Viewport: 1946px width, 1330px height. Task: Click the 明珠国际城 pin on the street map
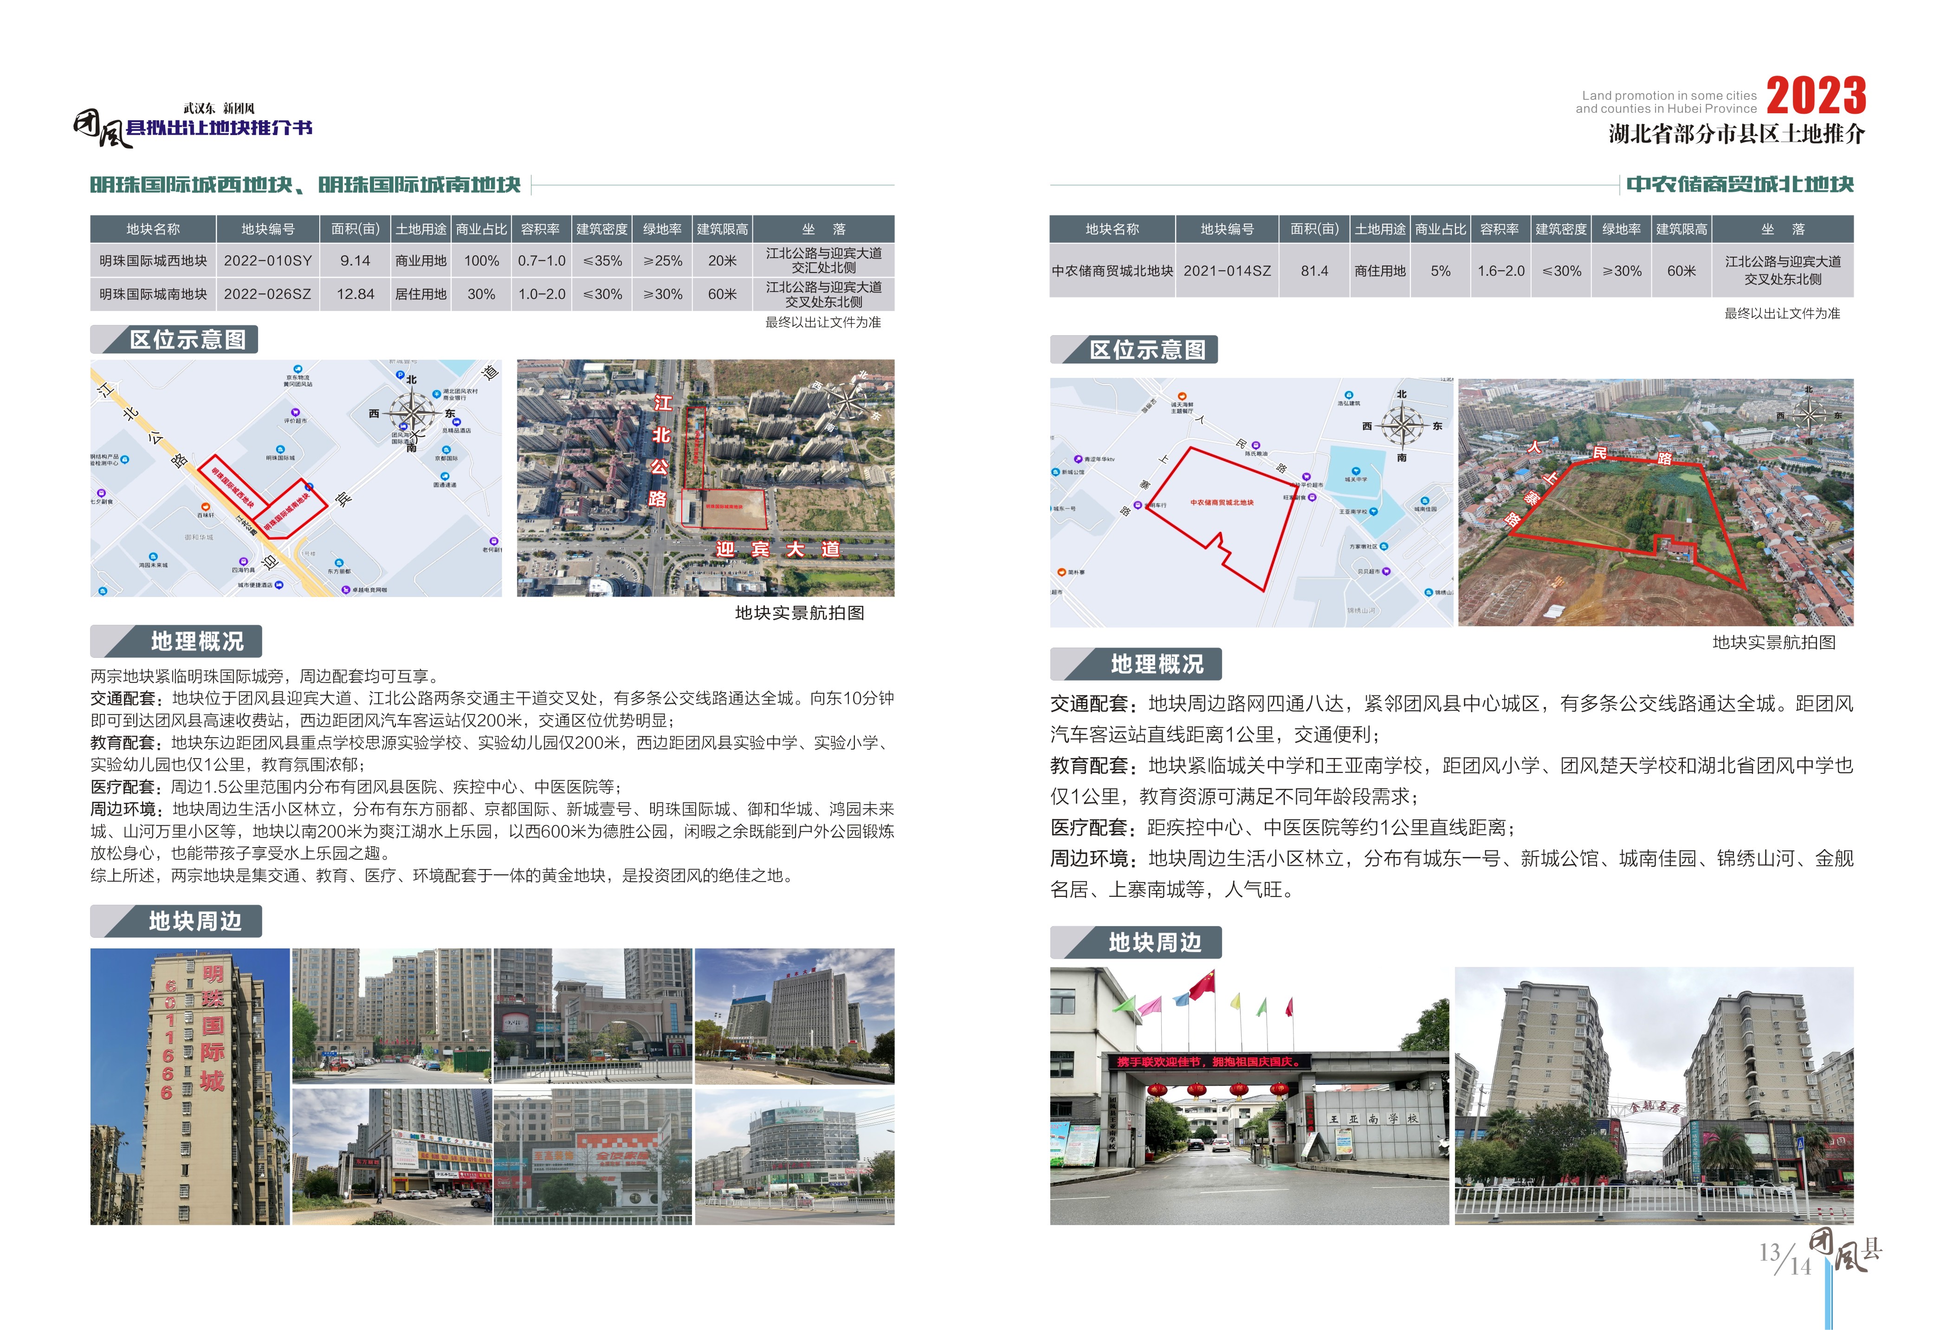tap(280, 450)
